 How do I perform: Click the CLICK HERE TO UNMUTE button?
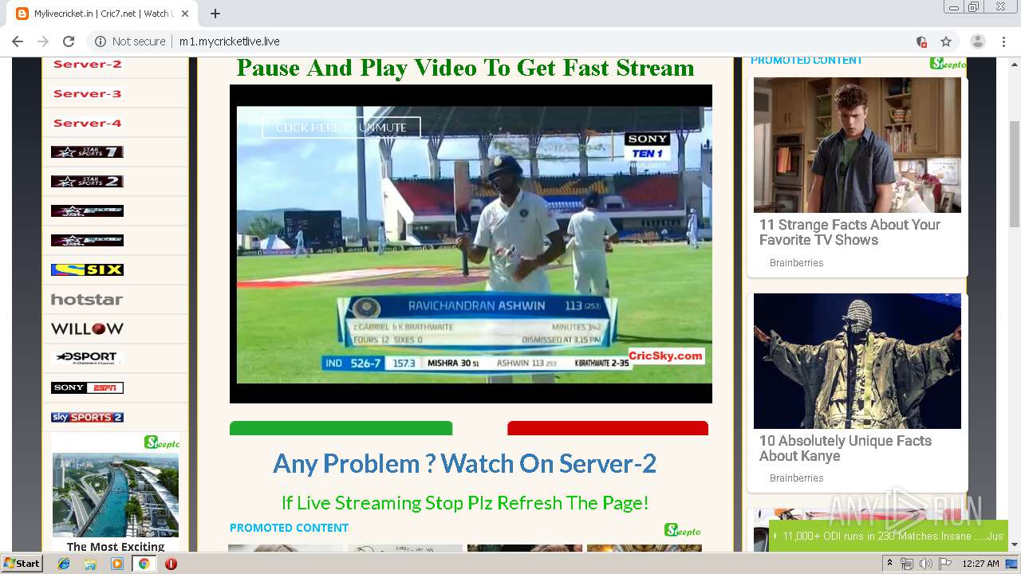click(x=341, y=128)
